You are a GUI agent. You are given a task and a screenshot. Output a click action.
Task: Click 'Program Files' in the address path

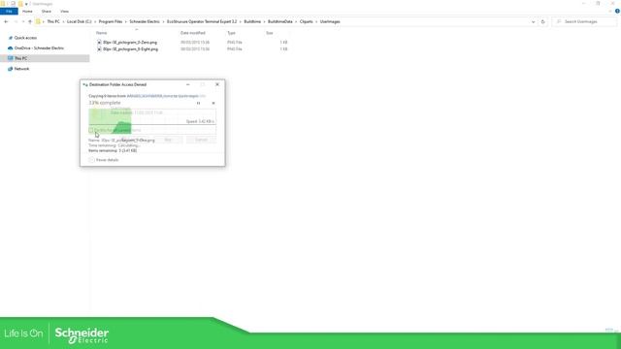[111, 21]
